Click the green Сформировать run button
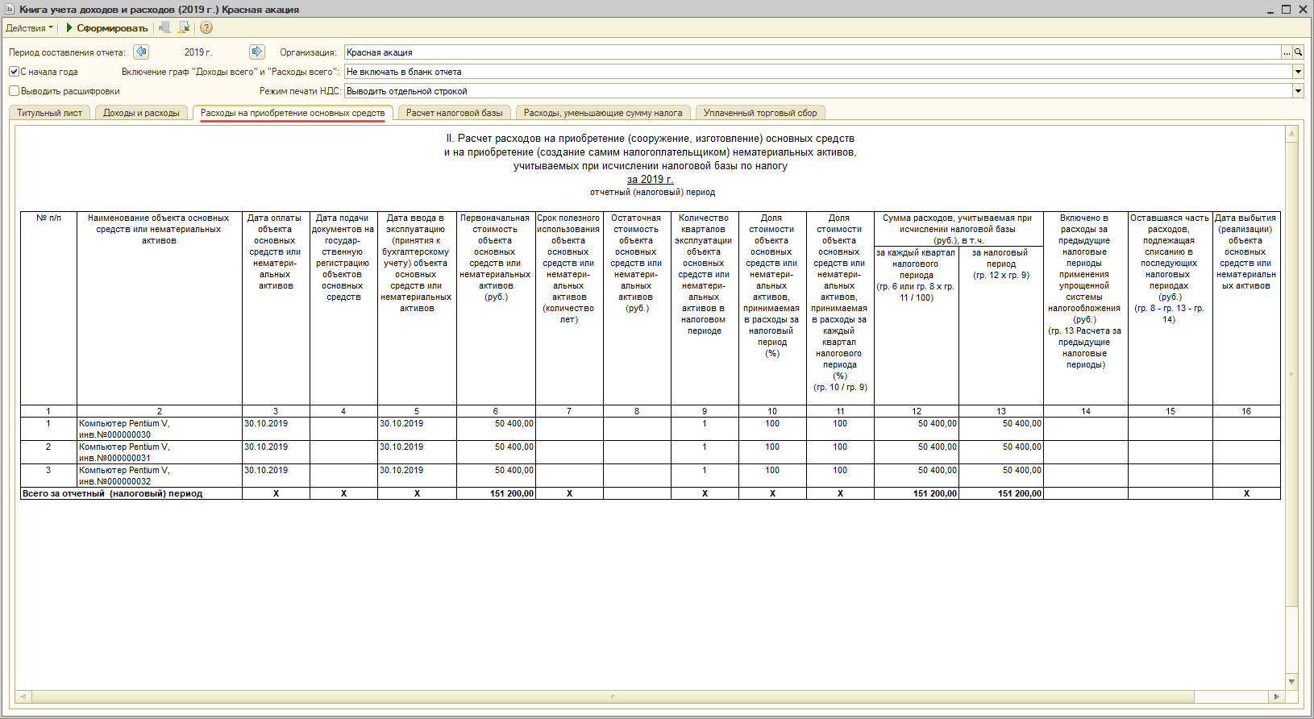Screen dimensions: 1314x719 coord(106,28)
